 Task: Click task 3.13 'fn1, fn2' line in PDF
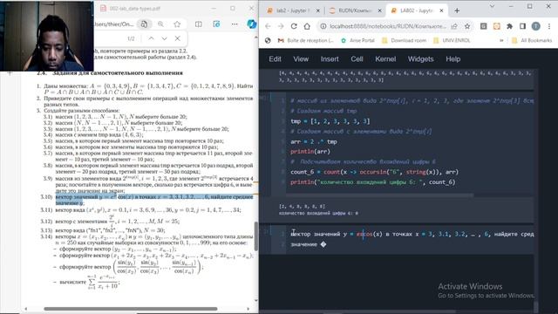tap(111, 230)
